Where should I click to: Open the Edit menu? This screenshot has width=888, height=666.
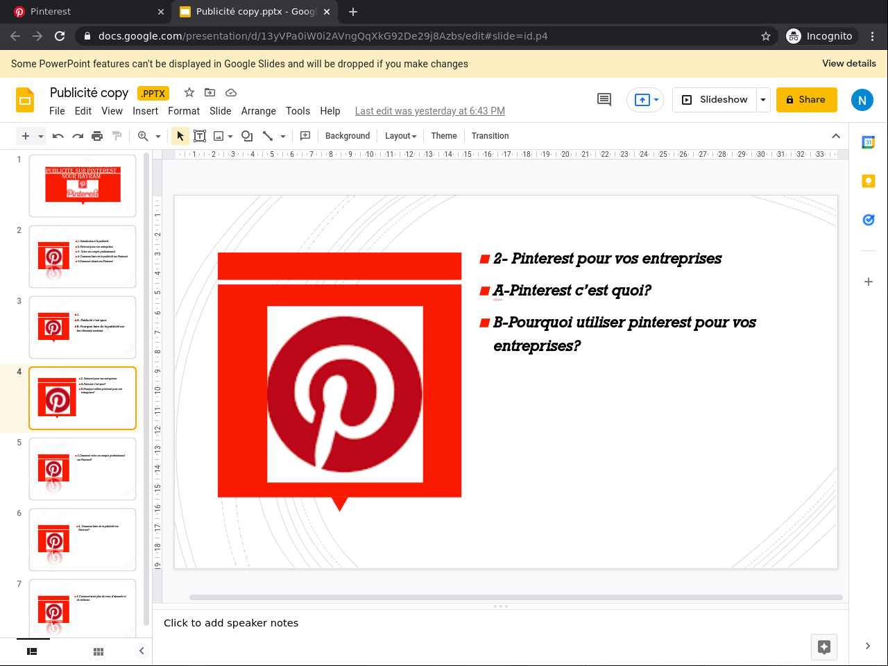pos(83,111)
